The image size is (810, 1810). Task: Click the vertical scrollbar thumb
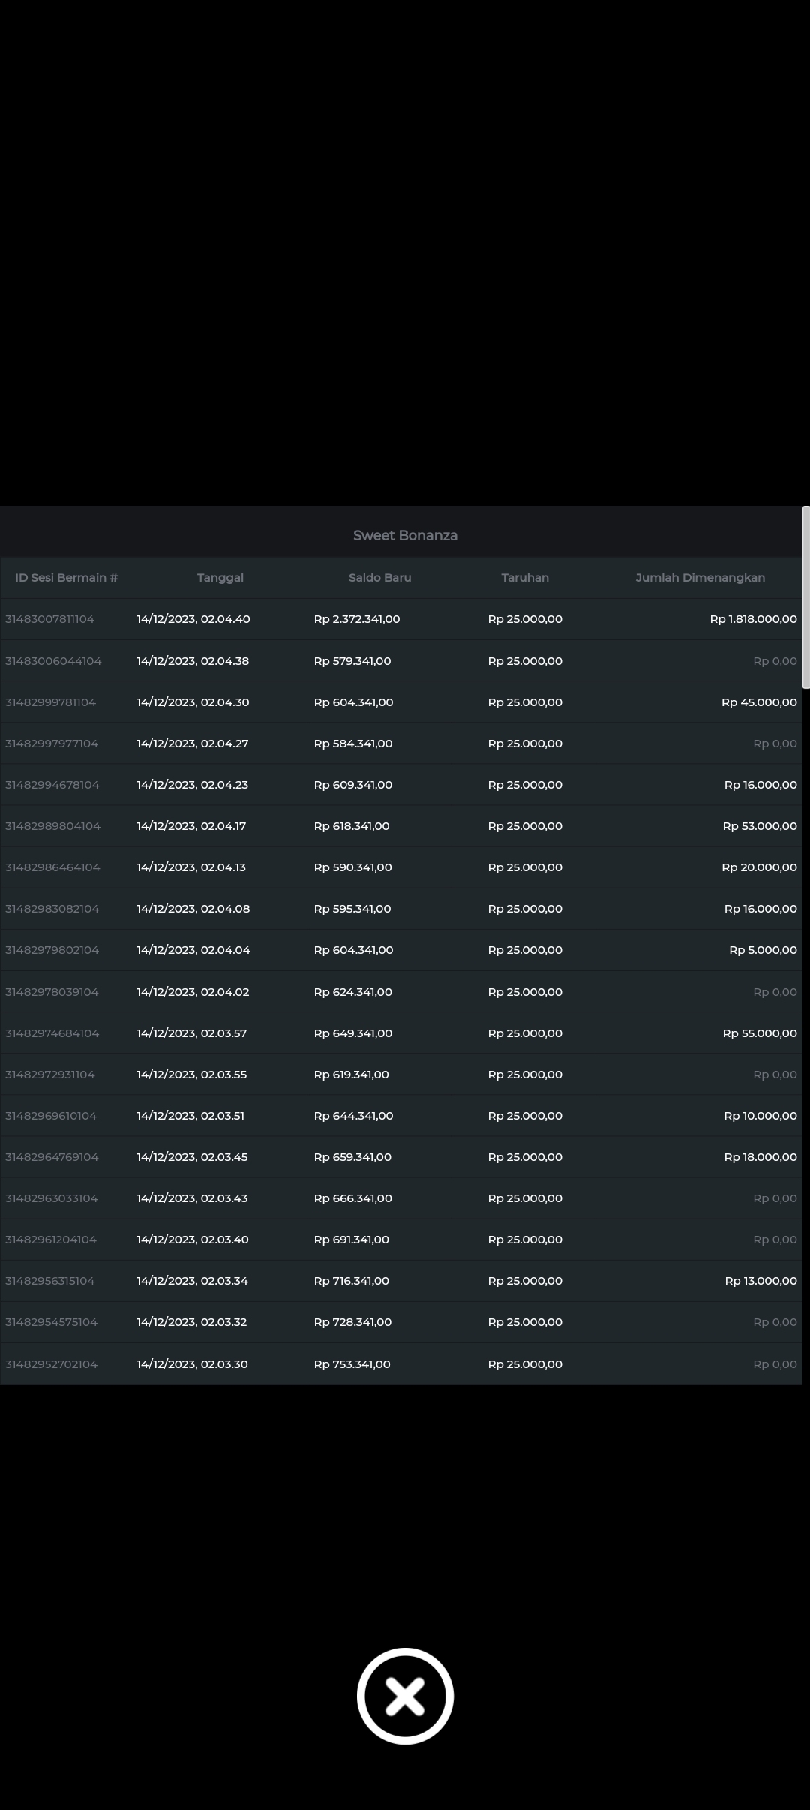tap(805, 597)
